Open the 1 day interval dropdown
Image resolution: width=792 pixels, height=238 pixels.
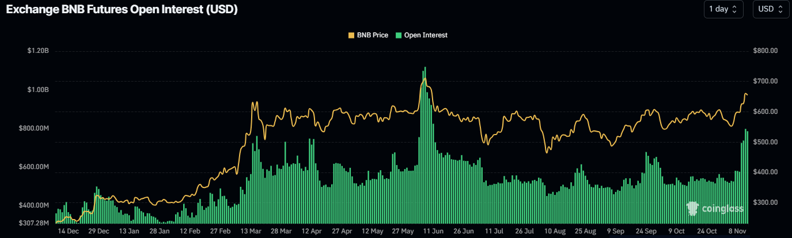723,9
